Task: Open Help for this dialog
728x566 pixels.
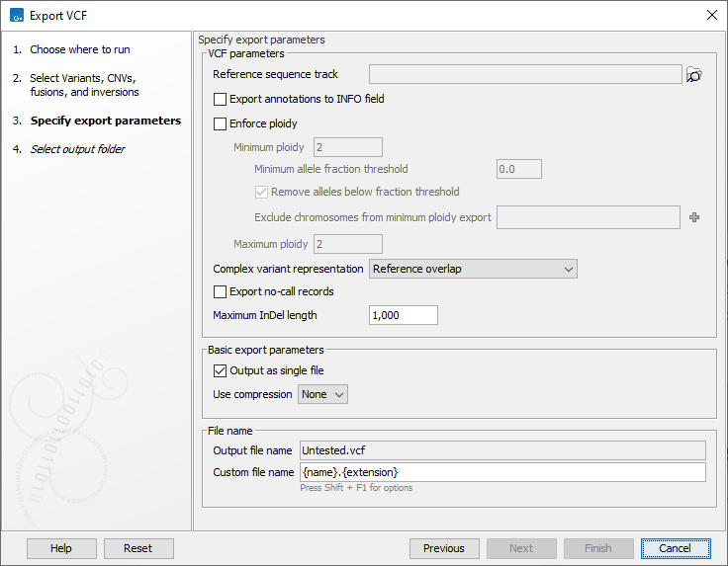Action: pos(61,548)
